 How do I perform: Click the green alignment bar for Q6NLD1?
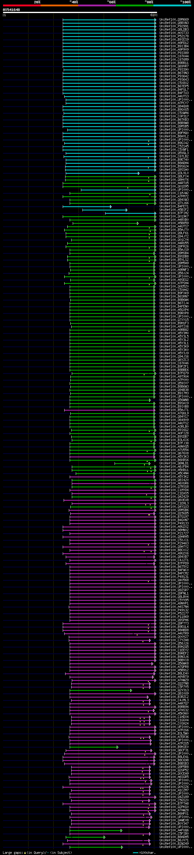(x=132, y=463)
